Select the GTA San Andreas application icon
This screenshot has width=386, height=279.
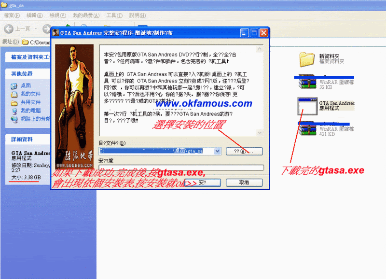[x=307, y=106]
